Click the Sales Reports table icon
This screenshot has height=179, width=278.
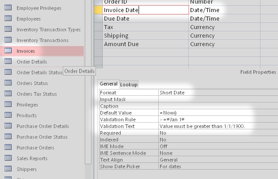point(8,158)
